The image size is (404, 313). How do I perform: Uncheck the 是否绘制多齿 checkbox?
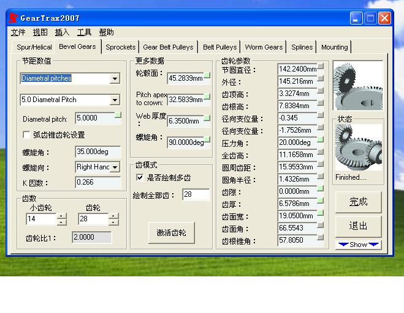tap(140, 177)
